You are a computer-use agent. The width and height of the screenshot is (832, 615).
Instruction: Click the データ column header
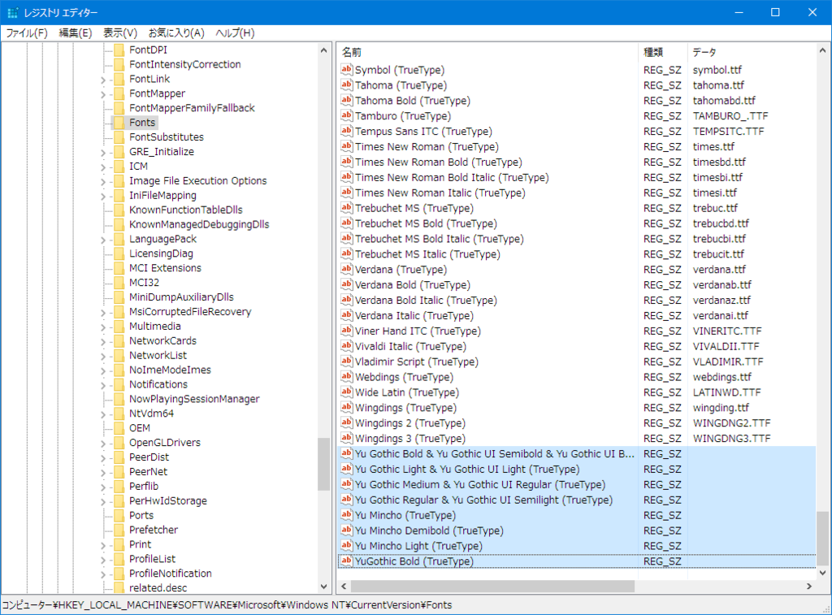[x=752, y=52]
